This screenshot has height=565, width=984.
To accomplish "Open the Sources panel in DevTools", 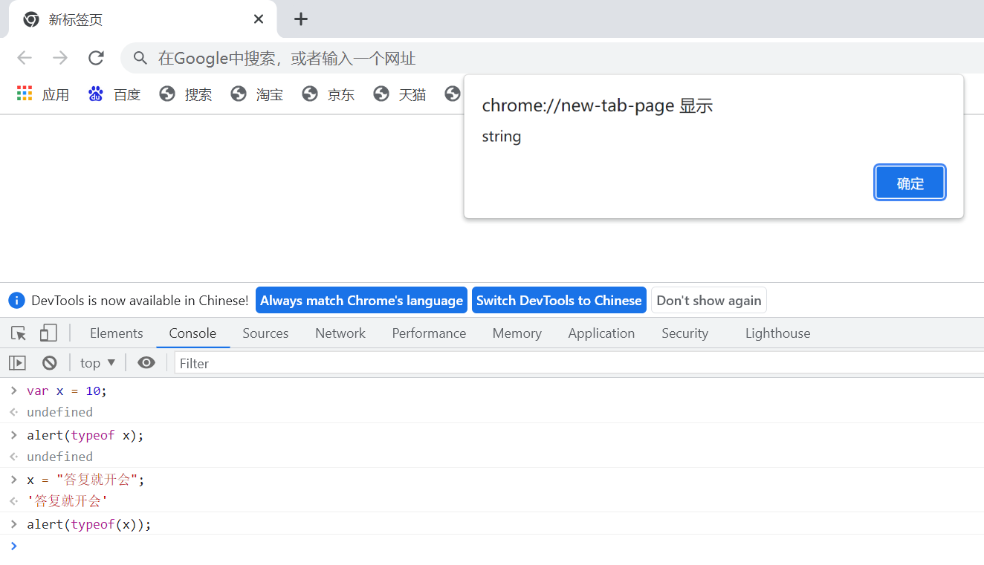I will (265, 333).
